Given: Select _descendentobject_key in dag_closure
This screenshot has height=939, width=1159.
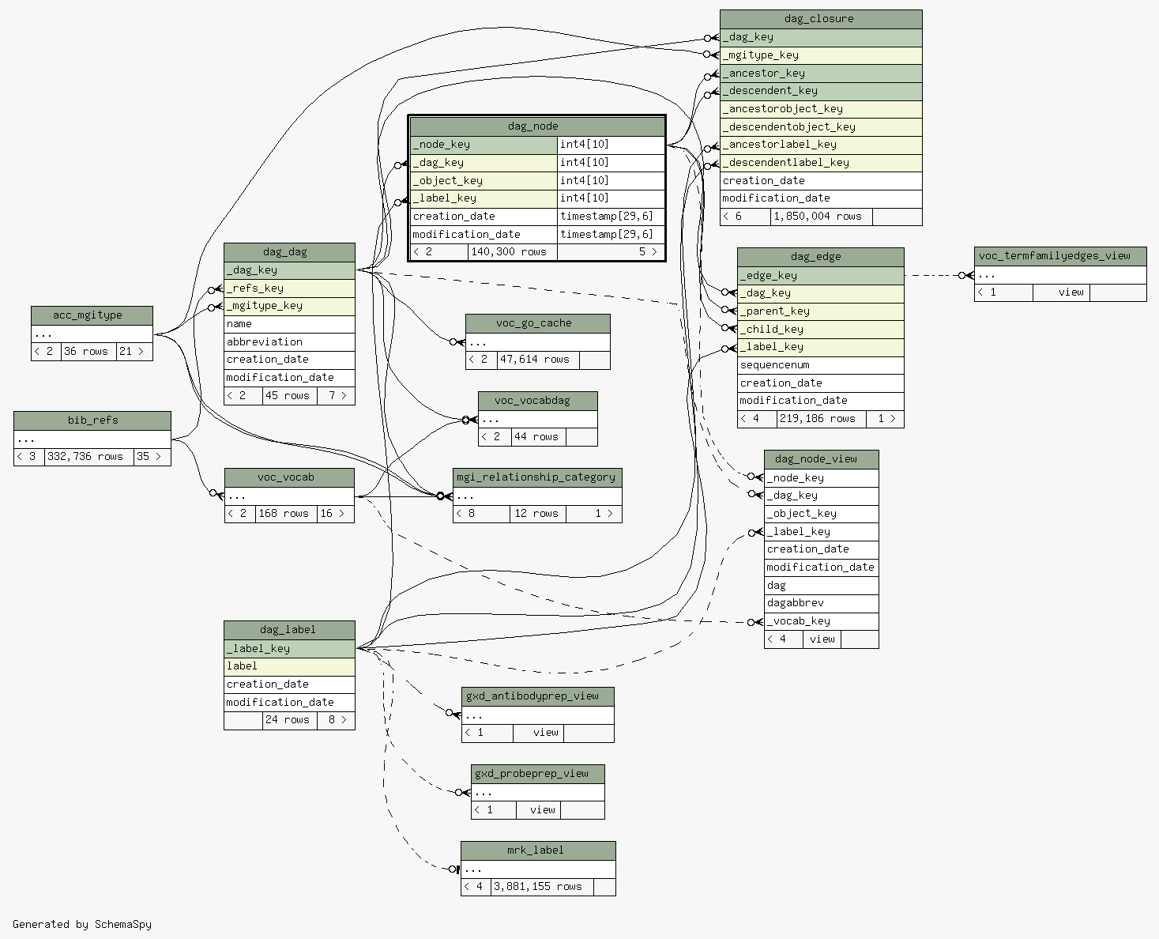Looking at the screenshot, I should point(821,127).
